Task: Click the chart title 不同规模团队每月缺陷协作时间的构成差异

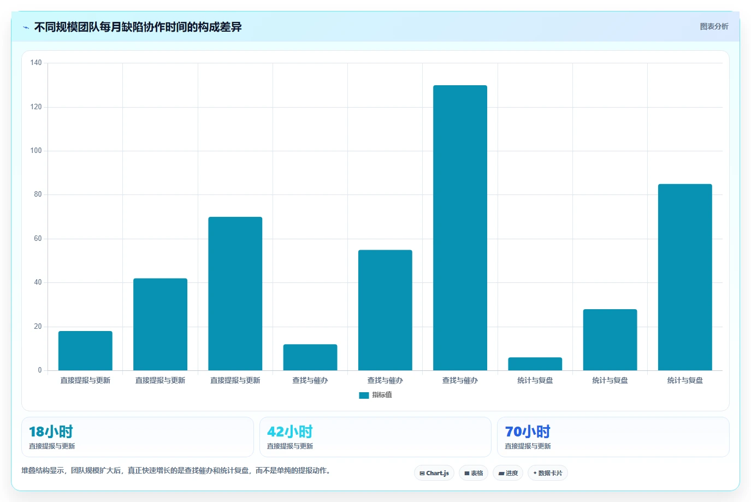Action: click(138, 27)
